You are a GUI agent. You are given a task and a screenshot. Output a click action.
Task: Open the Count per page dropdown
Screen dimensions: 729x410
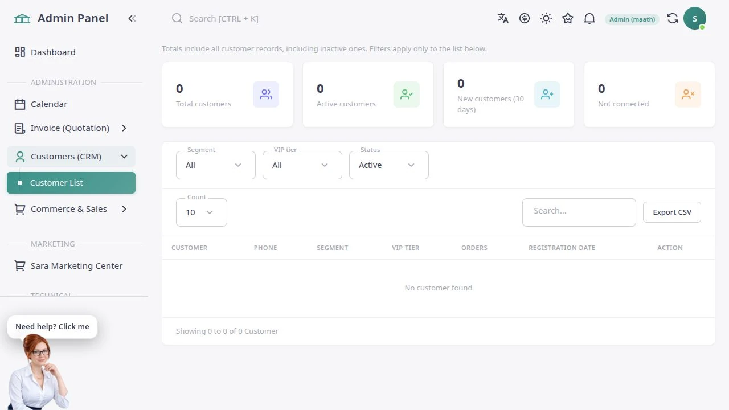coord(202,212)
